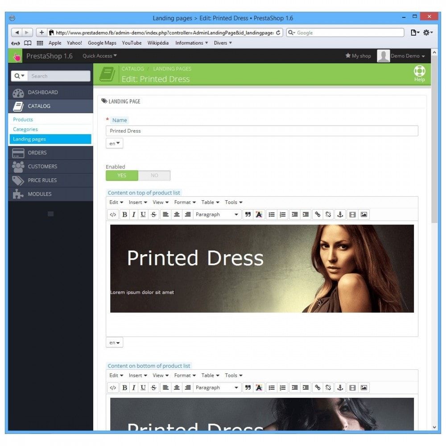Open Help lifebuoy icon

coord(420,74)
